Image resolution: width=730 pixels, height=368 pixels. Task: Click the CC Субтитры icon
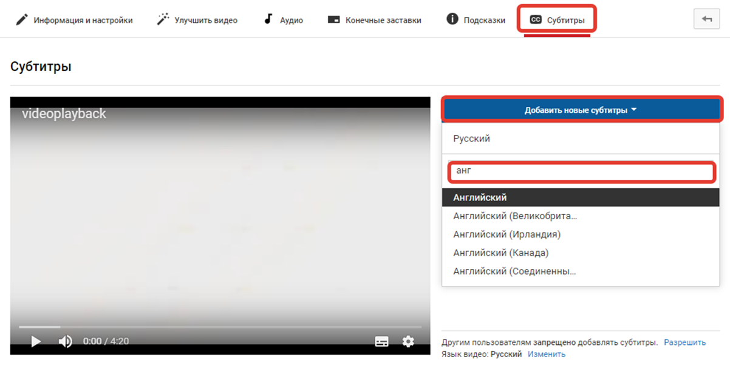(537, 19)
